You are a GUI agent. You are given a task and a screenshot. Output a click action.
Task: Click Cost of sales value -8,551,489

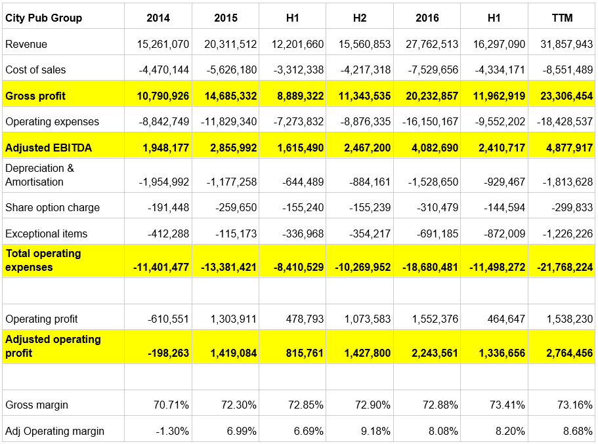coord(568,70)
